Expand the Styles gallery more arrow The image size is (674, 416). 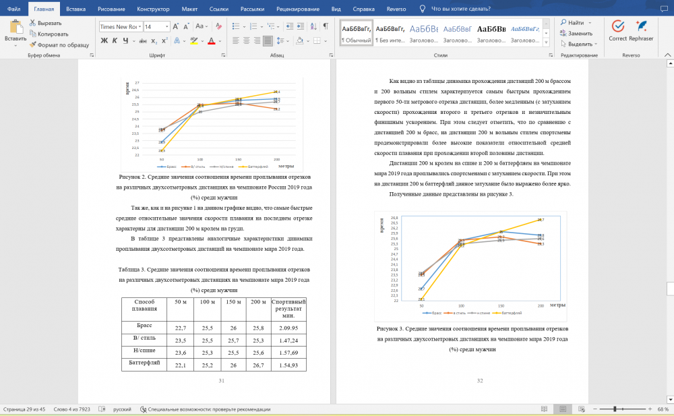546,42
